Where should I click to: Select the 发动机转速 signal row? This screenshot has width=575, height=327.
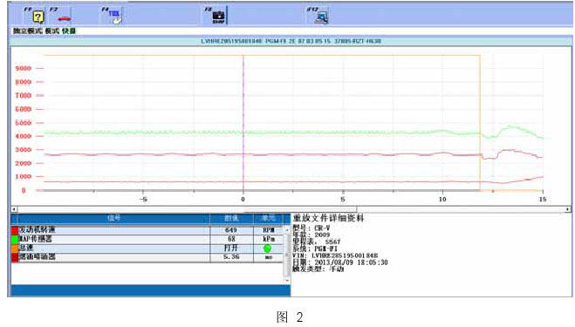tap(147, 230)
